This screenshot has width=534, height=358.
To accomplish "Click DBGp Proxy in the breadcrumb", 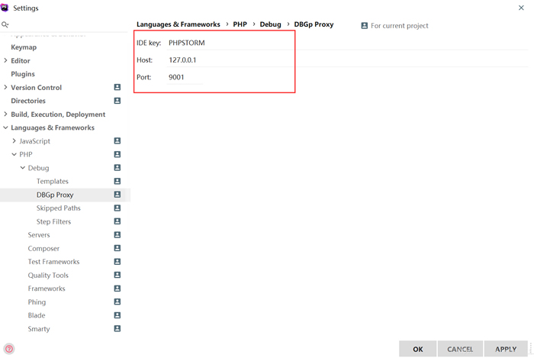I will tap(314, 24).
